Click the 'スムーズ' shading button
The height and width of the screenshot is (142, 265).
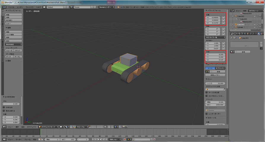pyautogui.click(x=9, y=51)
